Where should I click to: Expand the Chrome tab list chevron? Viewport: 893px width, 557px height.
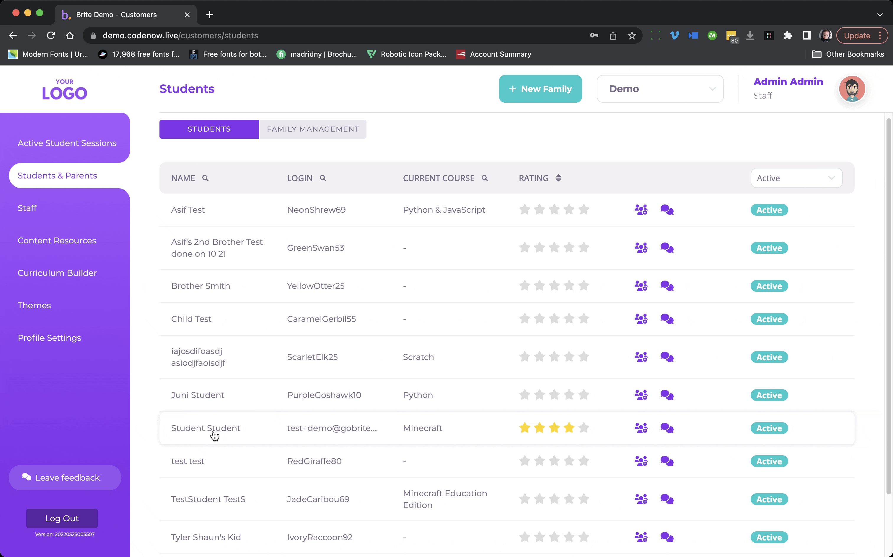[x=880, y=15]
